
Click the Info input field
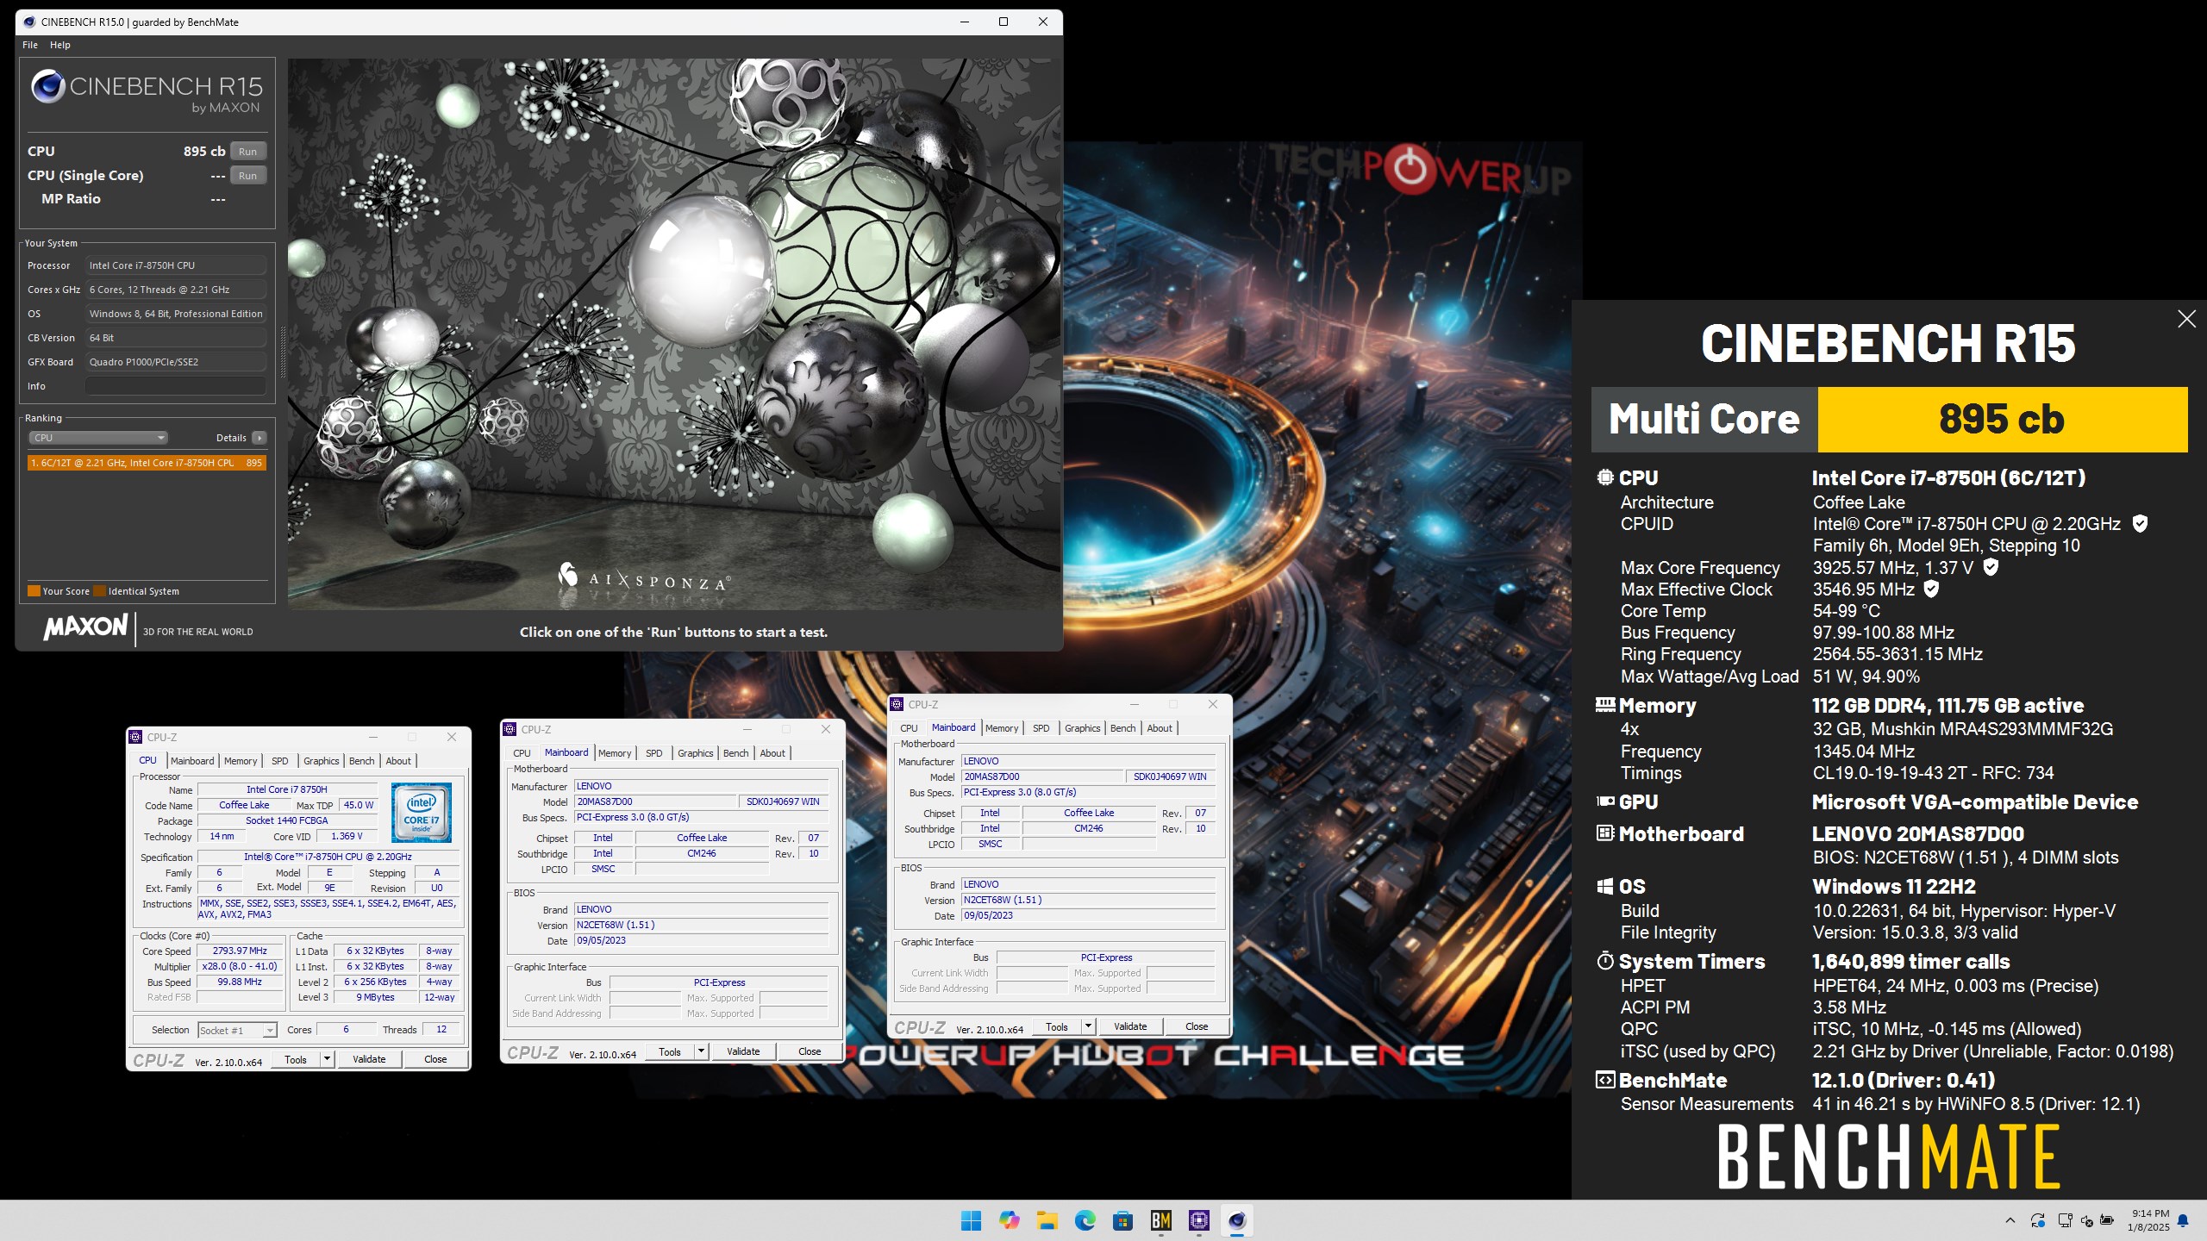[176, 386]
